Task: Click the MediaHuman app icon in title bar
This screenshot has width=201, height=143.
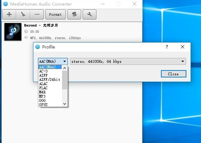Action: tap(6, 4)
